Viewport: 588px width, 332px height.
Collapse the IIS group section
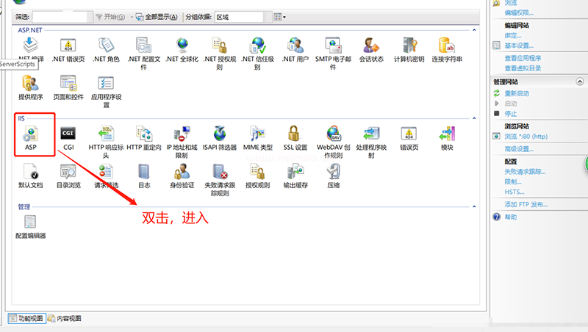tap(474, 118)
